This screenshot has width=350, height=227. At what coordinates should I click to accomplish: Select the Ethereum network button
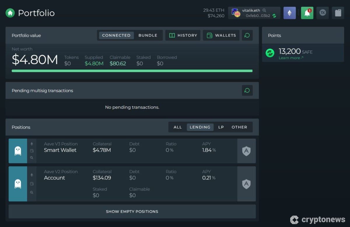[290, 13]
